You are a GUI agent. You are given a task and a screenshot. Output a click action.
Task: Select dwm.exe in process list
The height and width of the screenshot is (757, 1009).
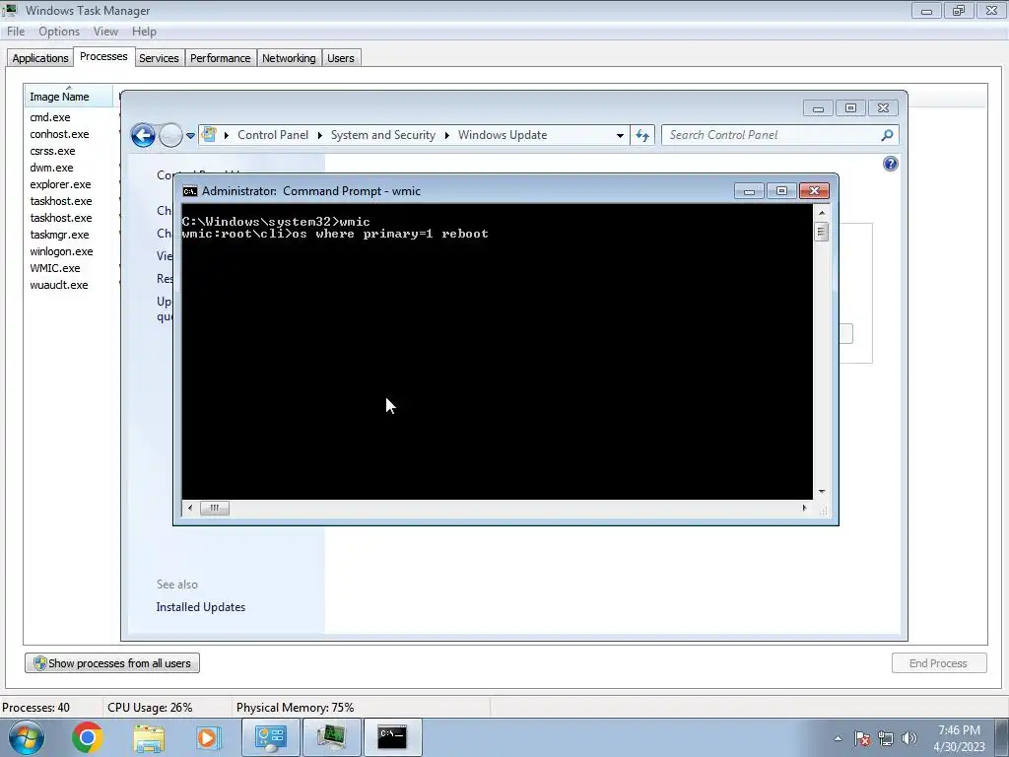click(x=51, y=168)
